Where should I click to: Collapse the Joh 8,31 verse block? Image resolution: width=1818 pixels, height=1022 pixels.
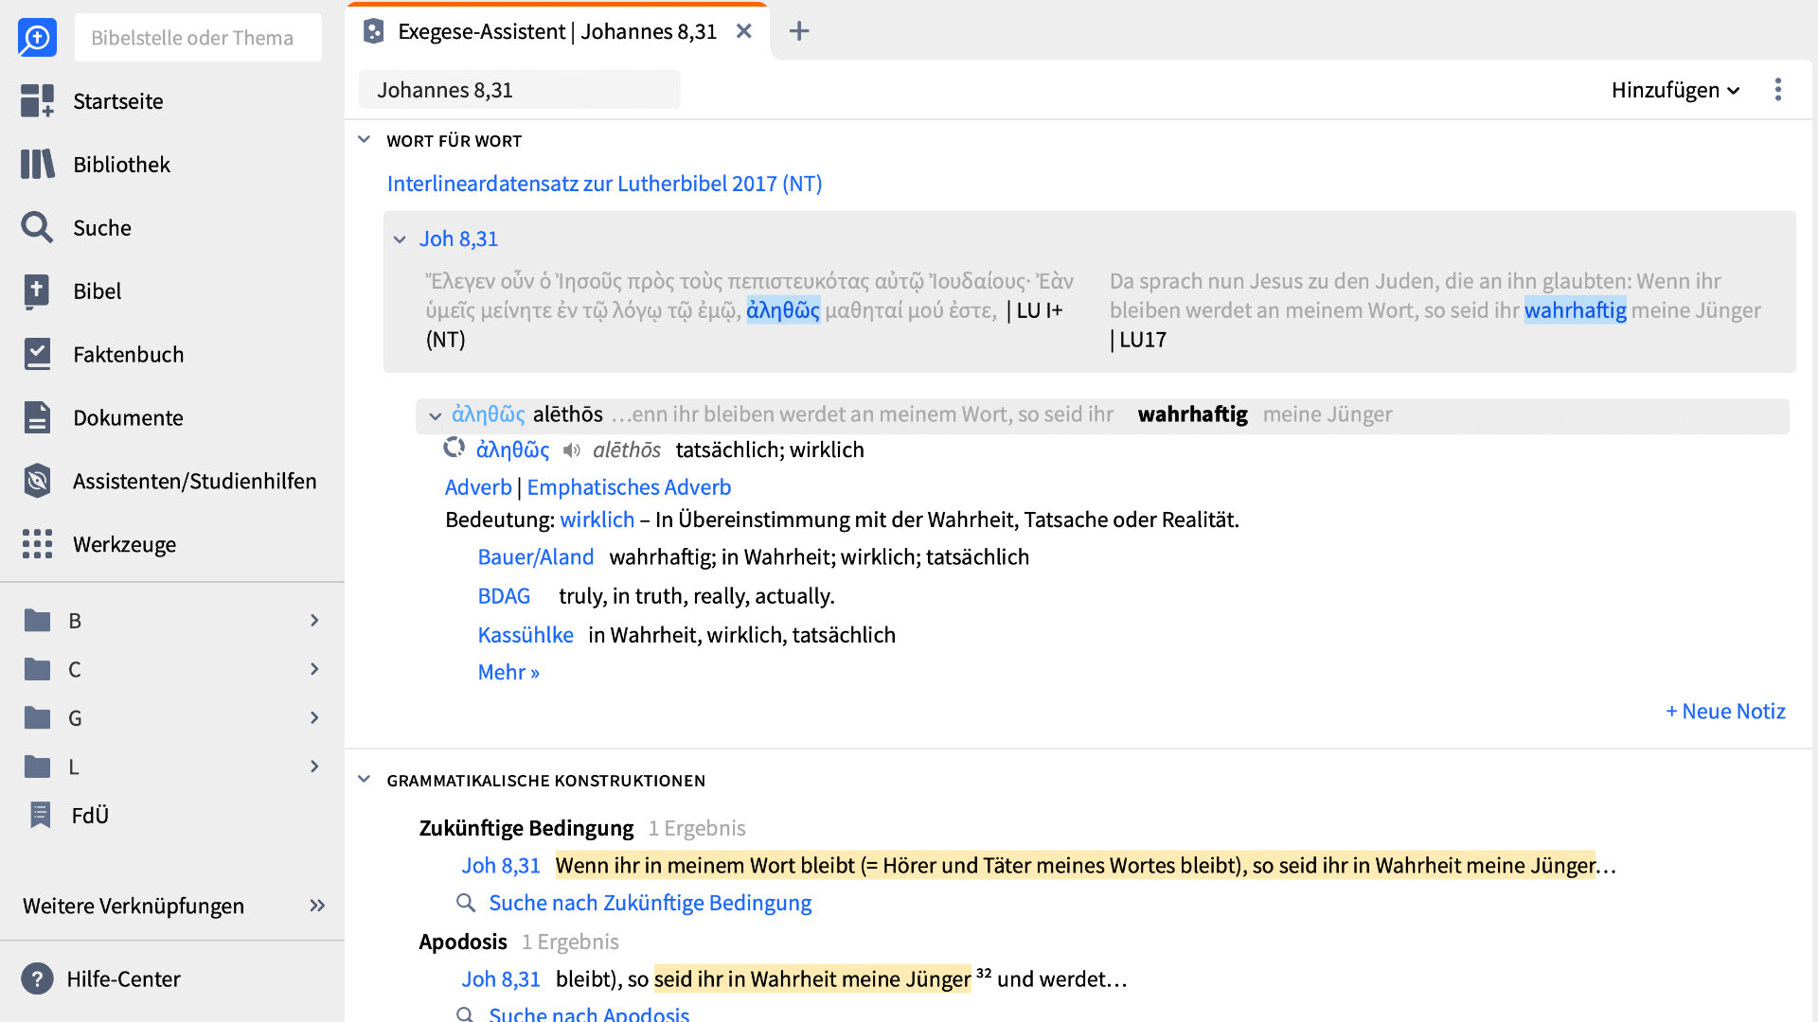tap(400, 239)
